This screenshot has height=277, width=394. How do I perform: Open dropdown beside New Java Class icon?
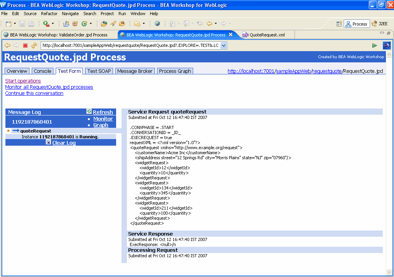click(x=91, y=24)
